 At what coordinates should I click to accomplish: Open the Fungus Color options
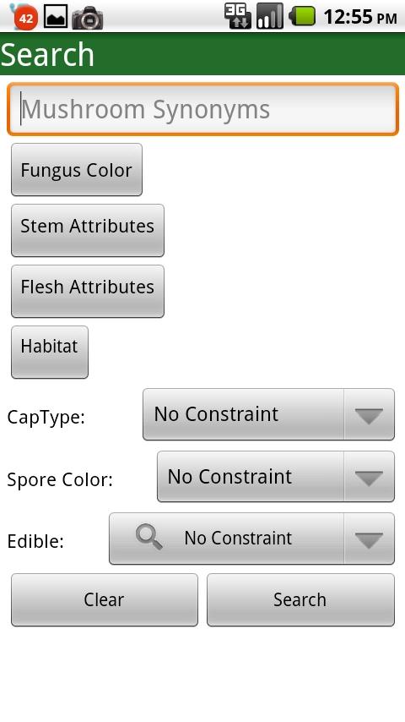coord(77,169)
